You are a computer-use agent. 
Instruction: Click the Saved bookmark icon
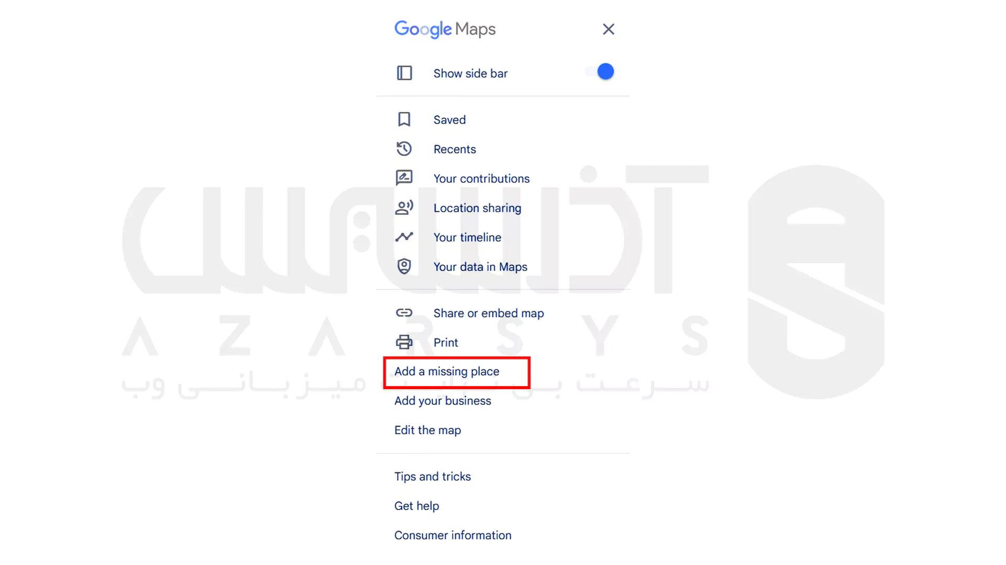pyautogui.click(x=403, y=119)
